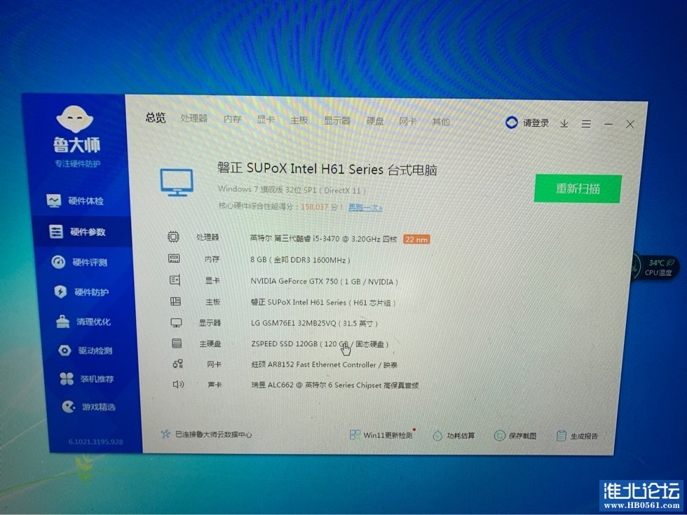Click motherboard text 磐正 SUPoX Intel H61 Series (H61 芯片组)
The height and width of the screenshot is (515, 687).
pyautogui.click(x=323, y=302)
